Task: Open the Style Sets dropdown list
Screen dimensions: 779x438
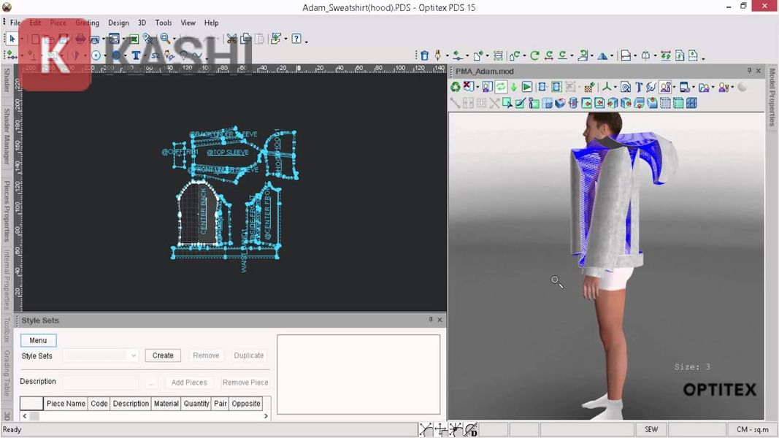Action: click(133, 356)
